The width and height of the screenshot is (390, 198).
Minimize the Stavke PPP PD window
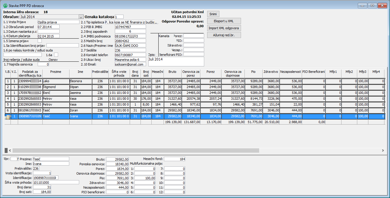pos(363,5)
